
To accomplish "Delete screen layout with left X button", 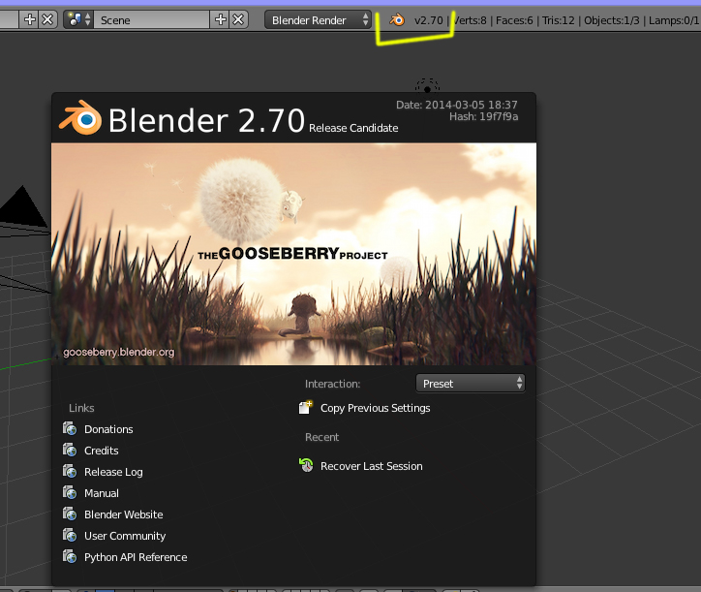I will point(47,19).
